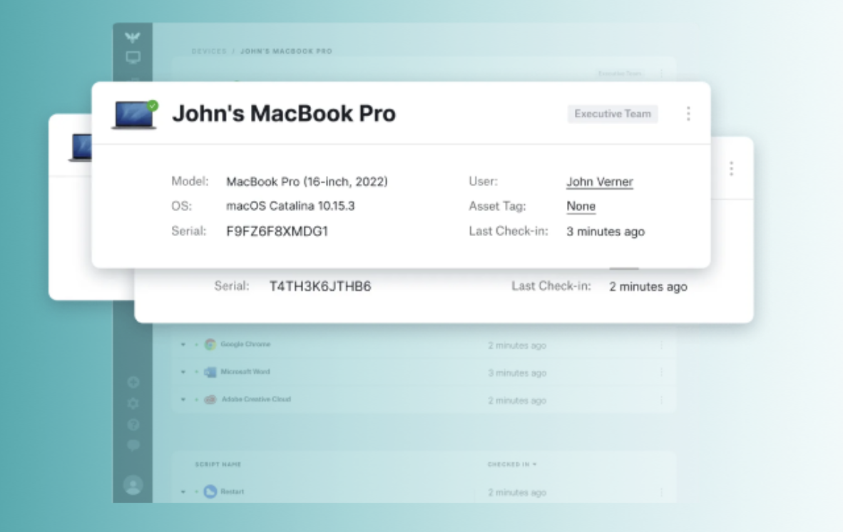This screenshot has width=843, height=532.
Task: Select model MacBook Pro (16-inch, 2022)
Action: 307,182
